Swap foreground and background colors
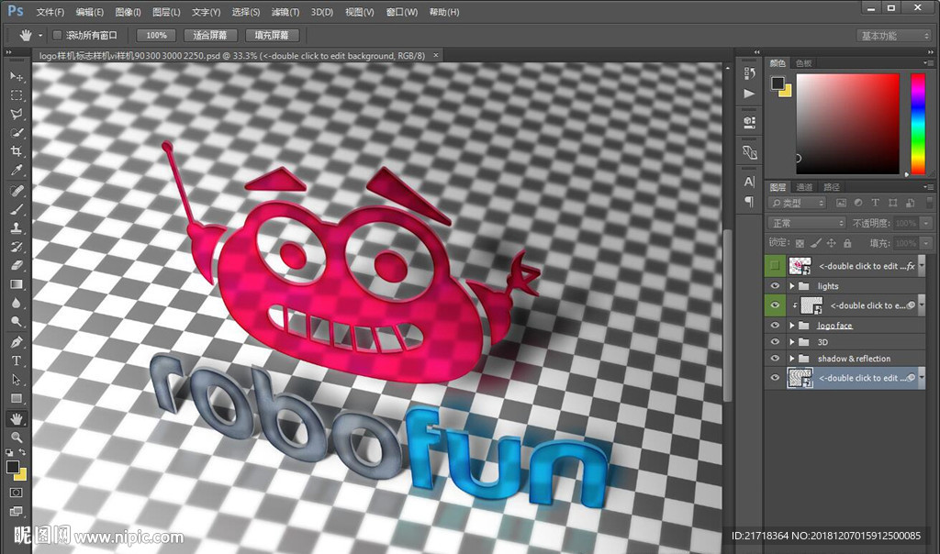 click(22, 452)
